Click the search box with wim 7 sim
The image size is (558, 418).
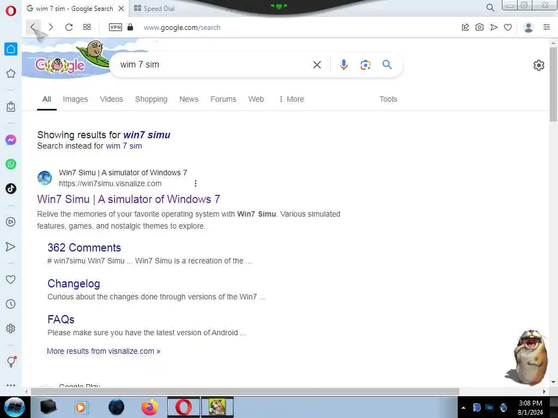(x=214, y=65)
